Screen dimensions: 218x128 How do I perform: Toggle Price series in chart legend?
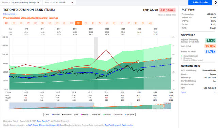(x=47, y=115)
